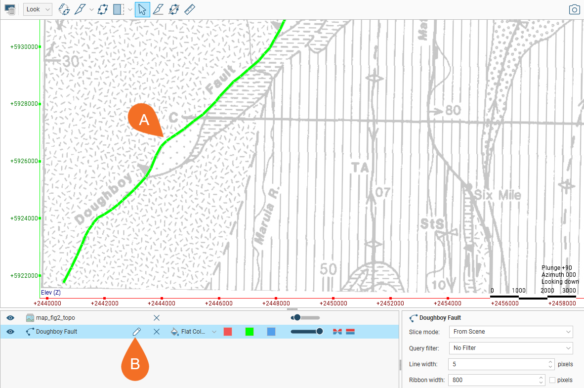This screenshot has width=584, height=388.
Task: Click the clear scene trash icon
Action: tap(10, 9)
